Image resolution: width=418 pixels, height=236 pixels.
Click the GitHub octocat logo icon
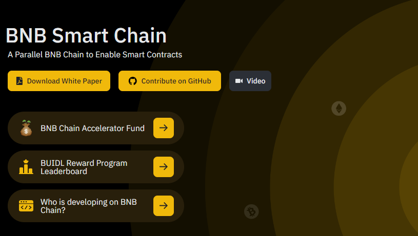pos(133,81)
